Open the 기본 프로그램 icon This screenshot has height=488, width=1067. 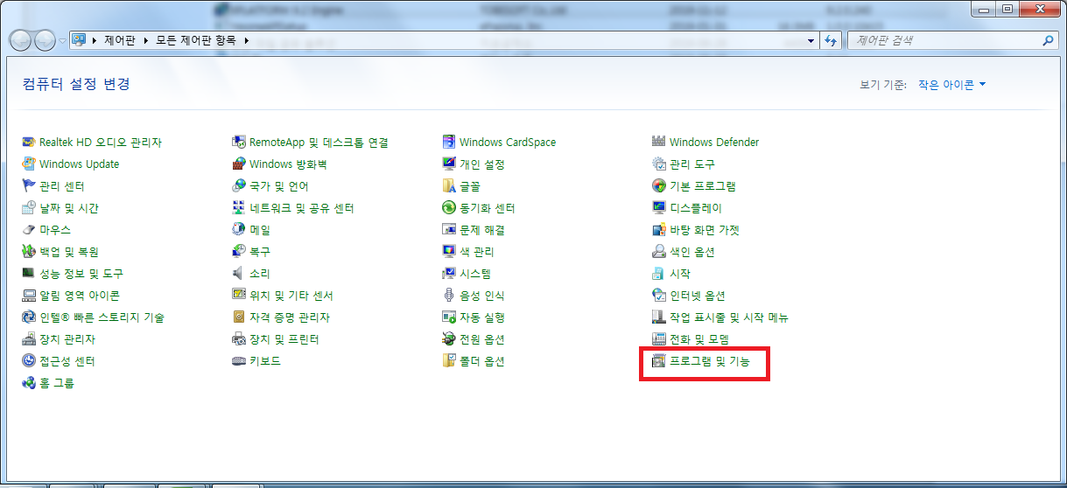tap(659, 185)
